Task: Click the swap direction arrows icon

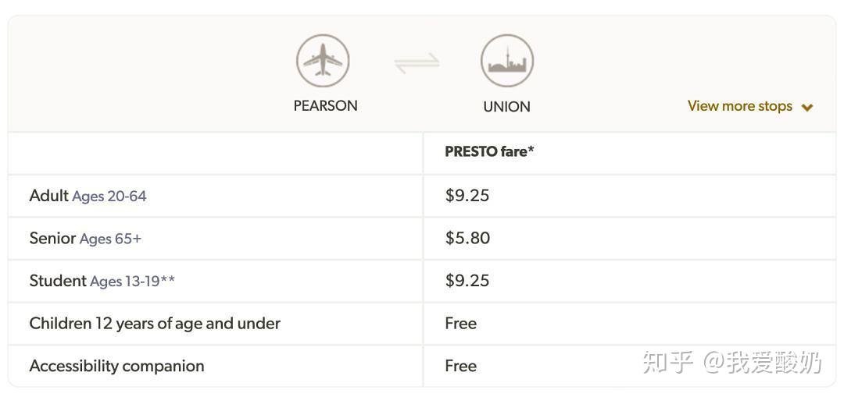Action: point(417,63)
